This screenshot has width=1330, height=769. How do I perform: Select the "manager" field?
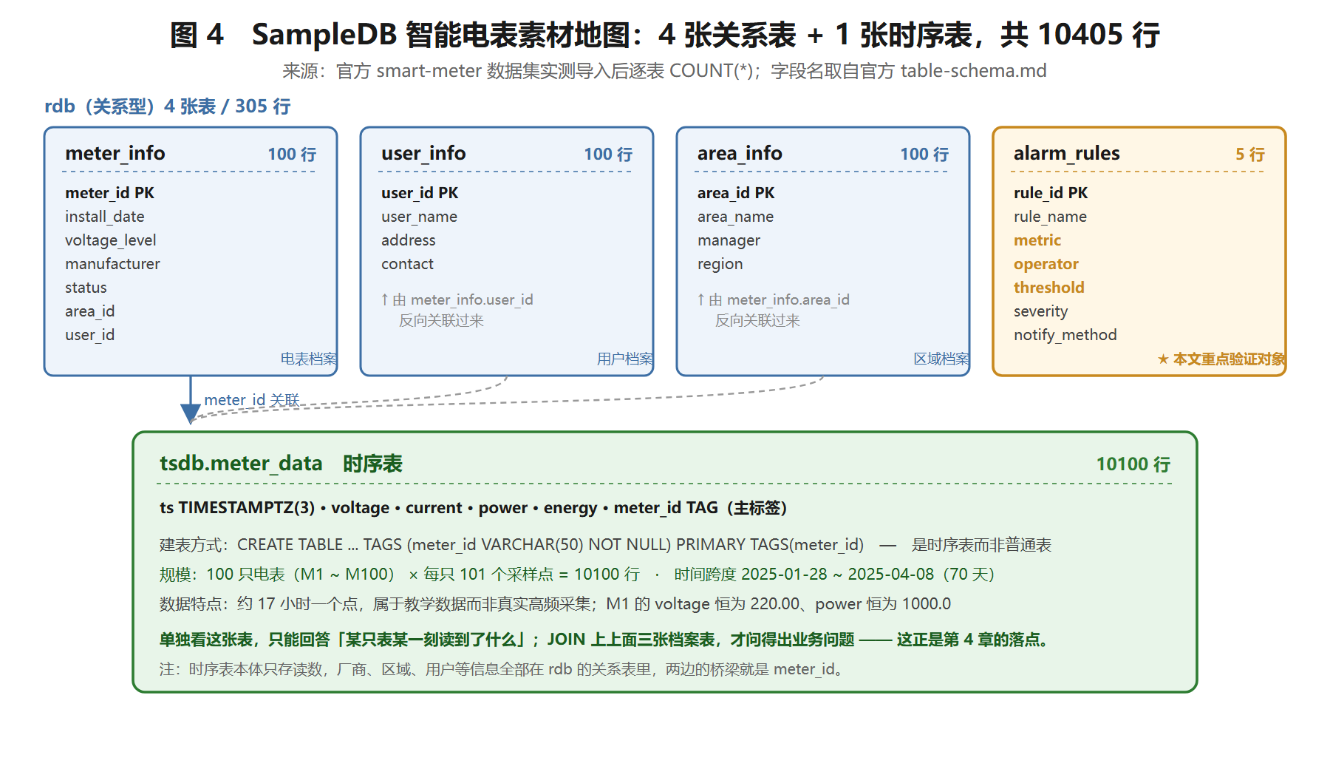click(729, 240)
